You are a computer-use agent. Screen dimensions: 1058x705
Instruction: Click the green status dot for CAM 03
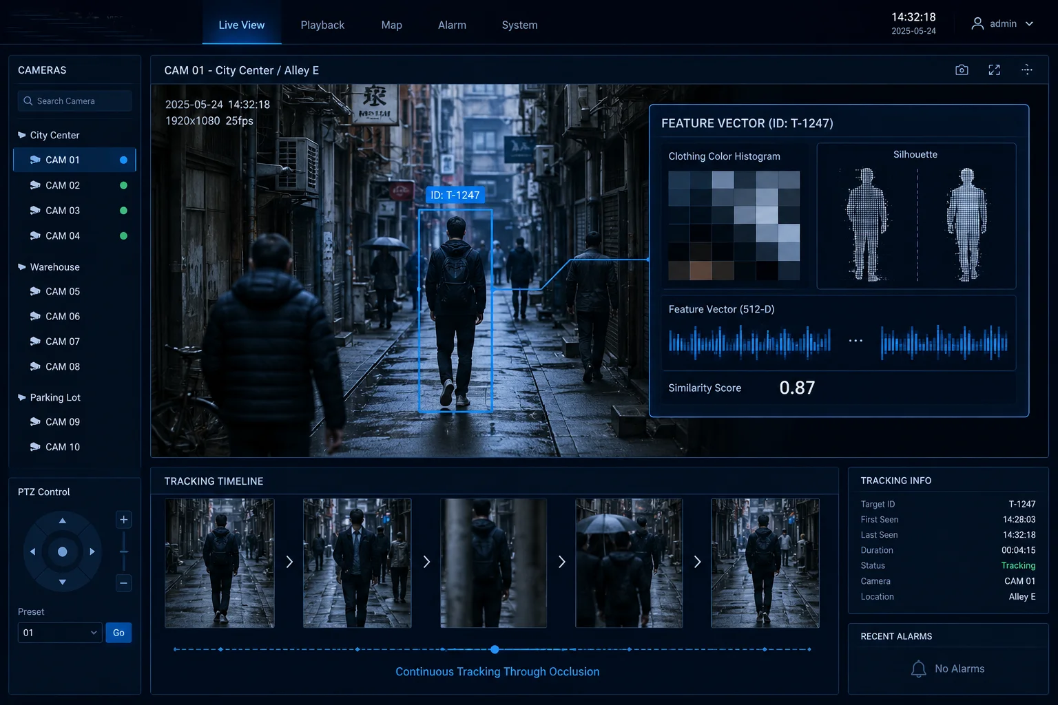click(124, 211)
